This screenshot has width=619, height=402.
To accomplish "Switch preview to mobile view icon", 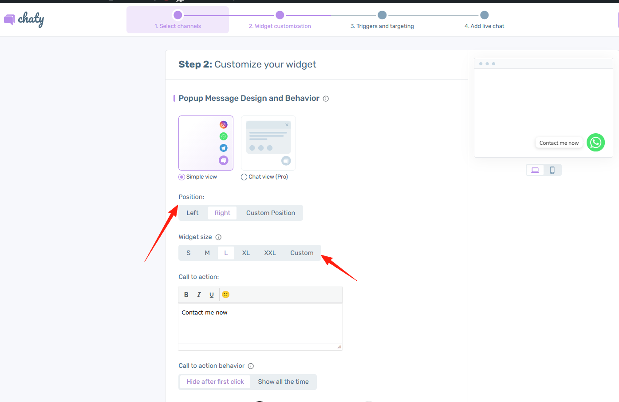I will pyautogui.click(x=552, y=170).
